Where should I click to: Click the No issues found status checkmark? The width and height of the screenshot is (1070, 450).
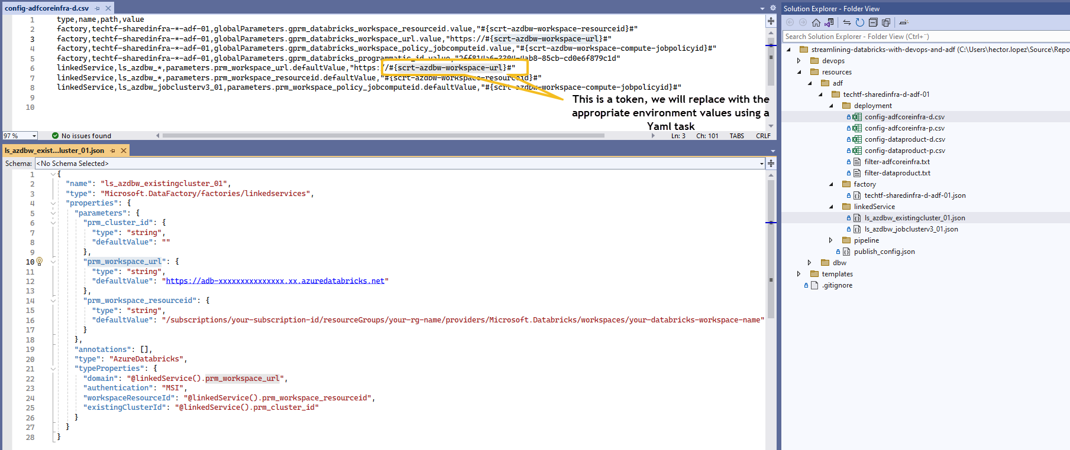[x=55, y=136]
